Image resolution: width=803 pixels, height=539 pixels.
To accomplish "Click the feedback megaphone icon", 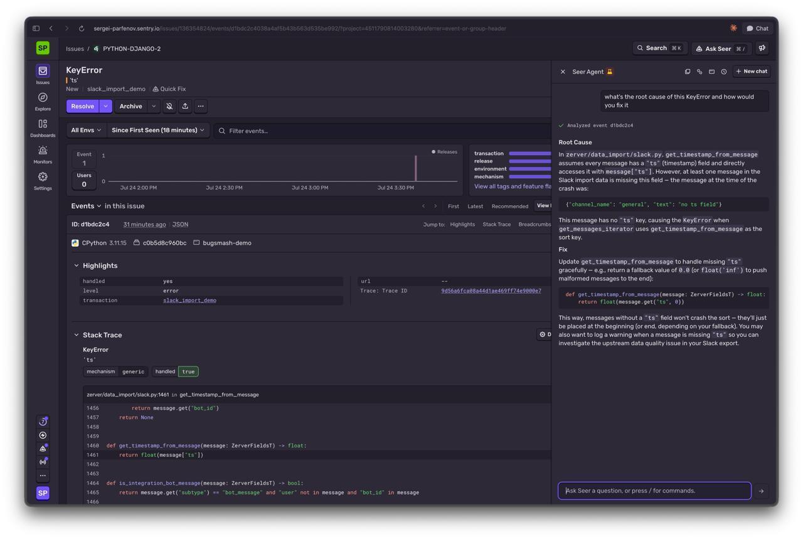I will [x=762, y=48].
